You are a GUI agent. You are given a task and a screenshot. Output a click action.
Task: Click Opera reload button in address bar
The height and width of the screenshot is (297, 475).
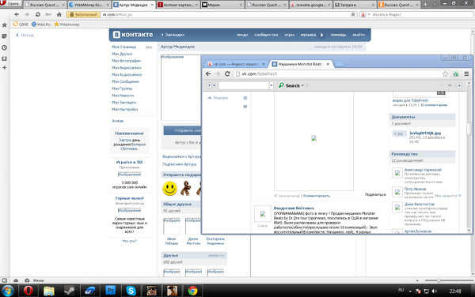(37, 14)
